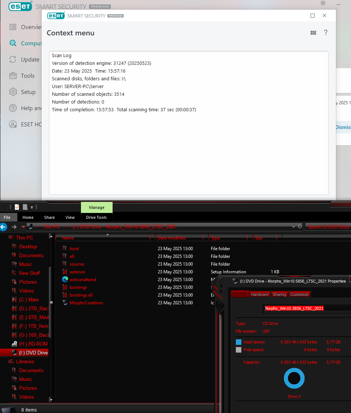Open Drive Tools ribbon tab
The height and width of the screenshot is (413, 351).
pos(96,217)
